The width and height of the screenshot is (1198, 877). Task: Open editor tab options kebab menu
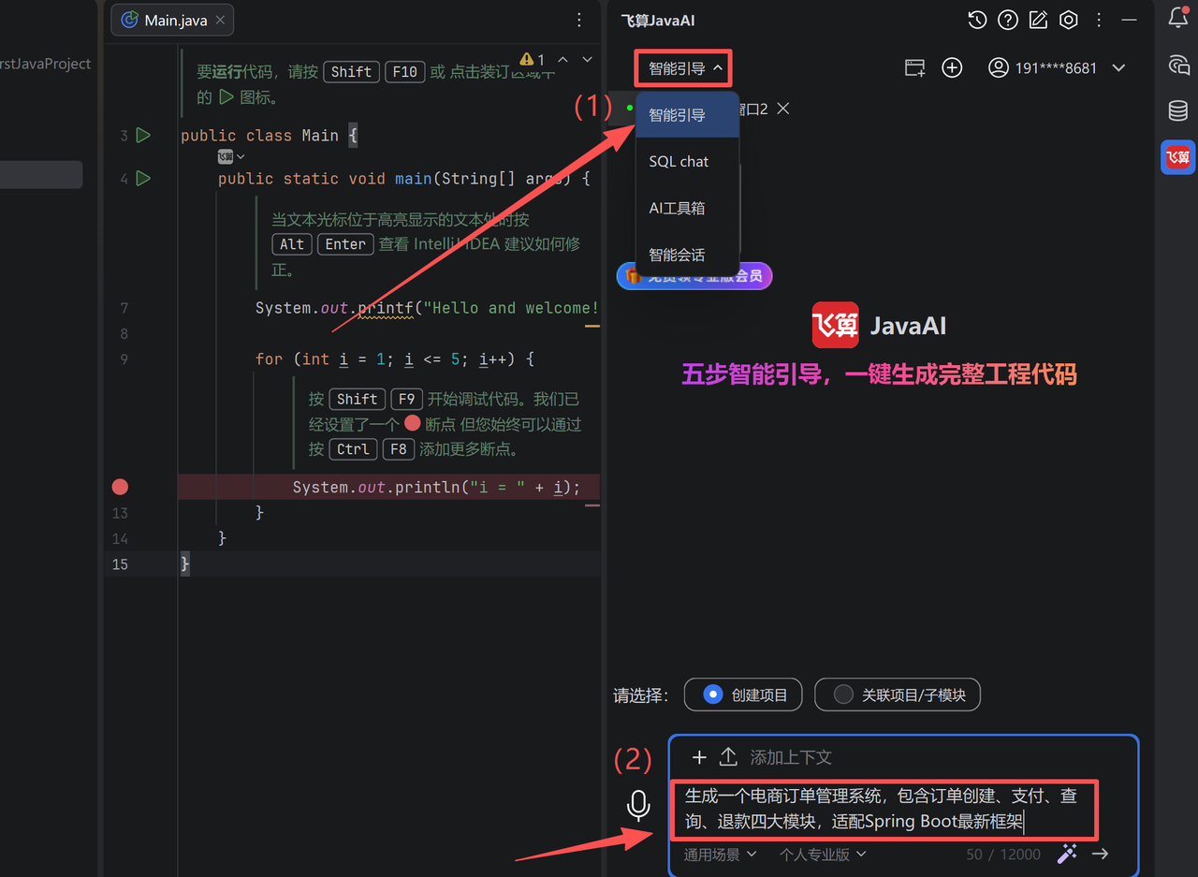click(579, 20)
